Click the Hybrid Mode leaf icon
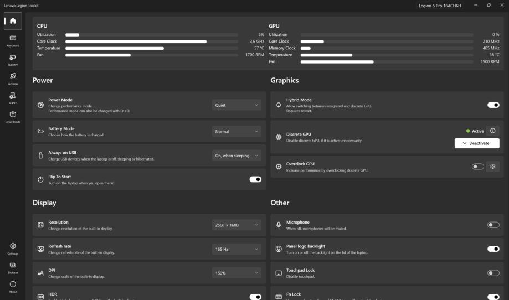Image resolution: width=509 pixels, height=300 pixels. [279, 105]
